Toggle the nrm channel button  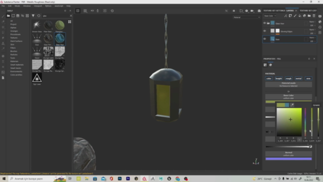[x=308, y=78]
